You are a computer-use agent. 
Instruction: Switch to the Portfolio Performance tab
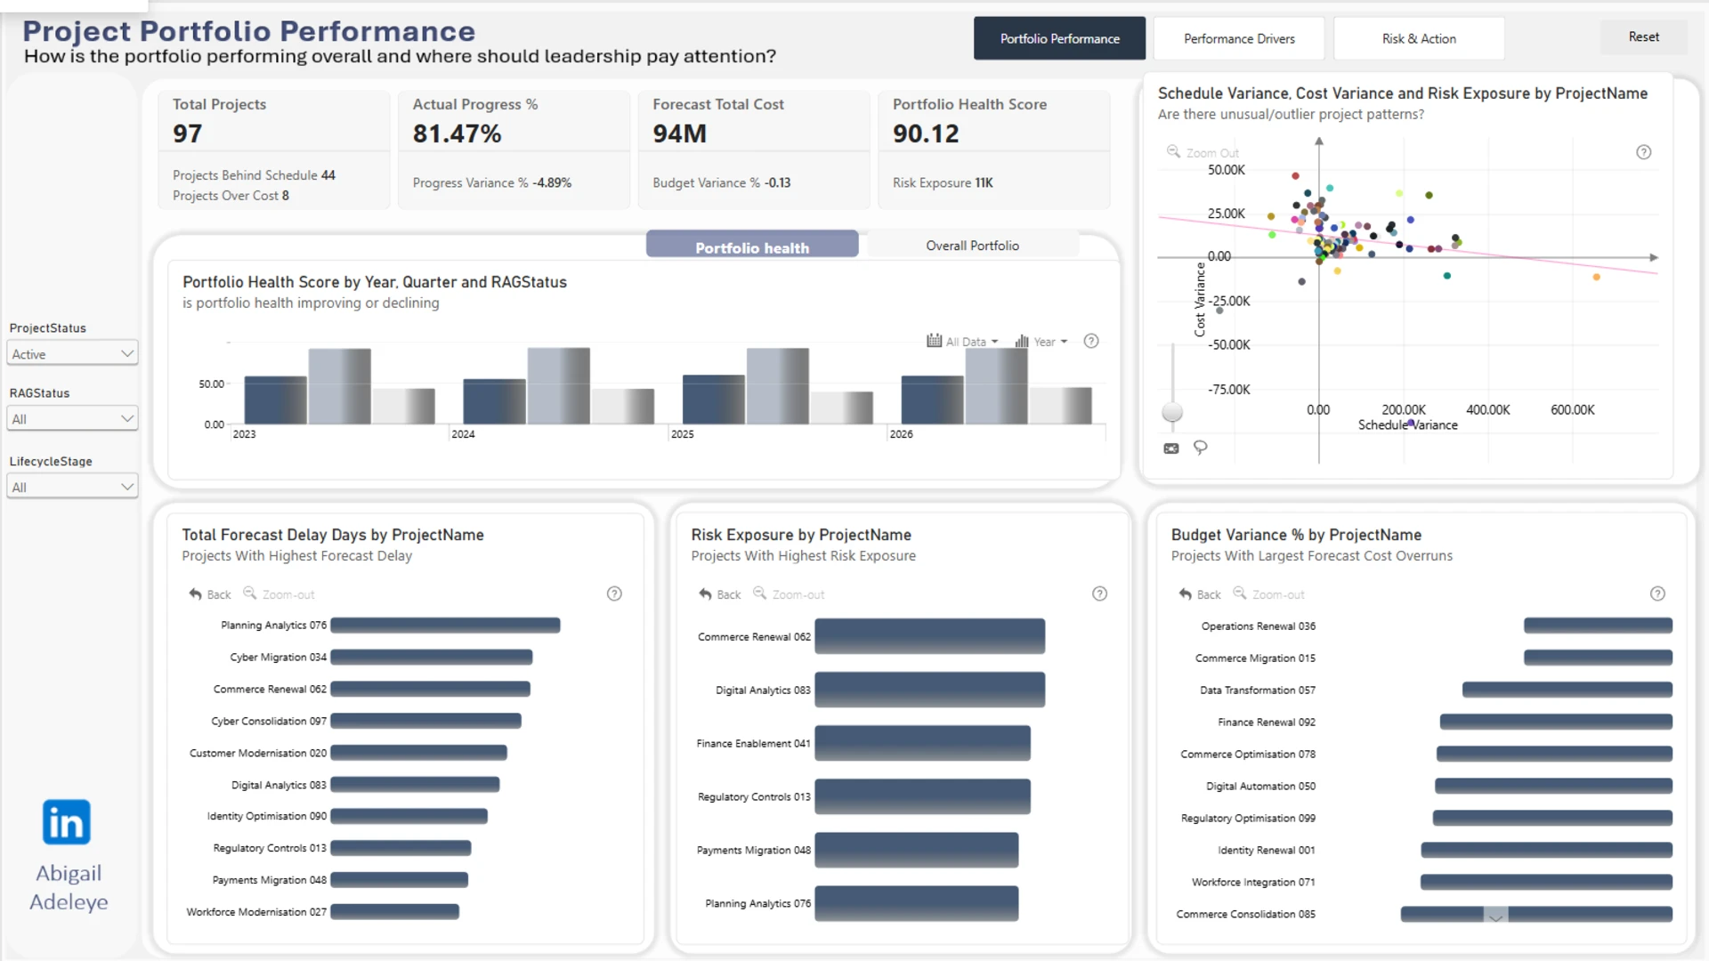coord(1059,38)
